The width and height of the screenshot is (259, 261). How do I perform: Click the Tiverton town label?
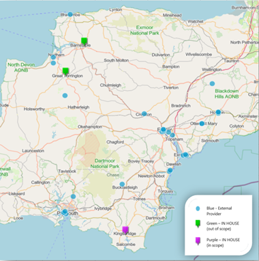point(171,87)
